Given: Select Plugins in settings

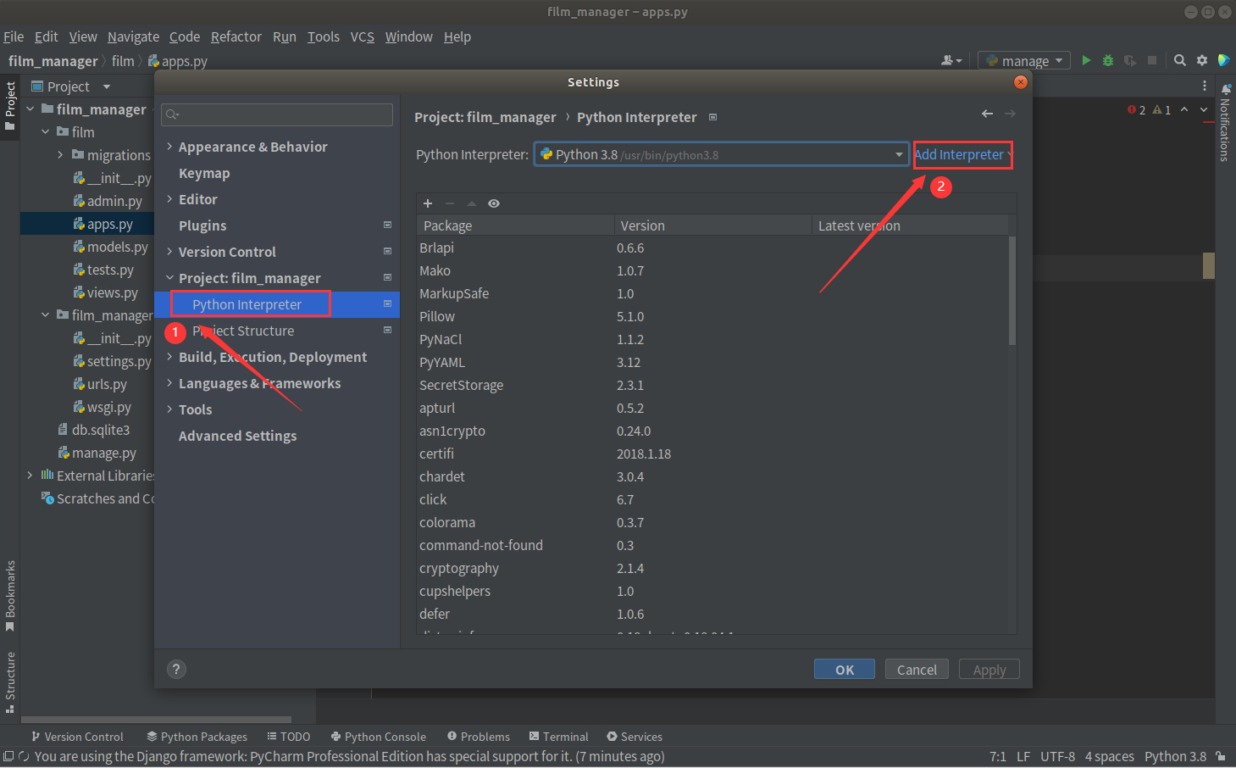Looking at the screenshot, I should 202,225.
